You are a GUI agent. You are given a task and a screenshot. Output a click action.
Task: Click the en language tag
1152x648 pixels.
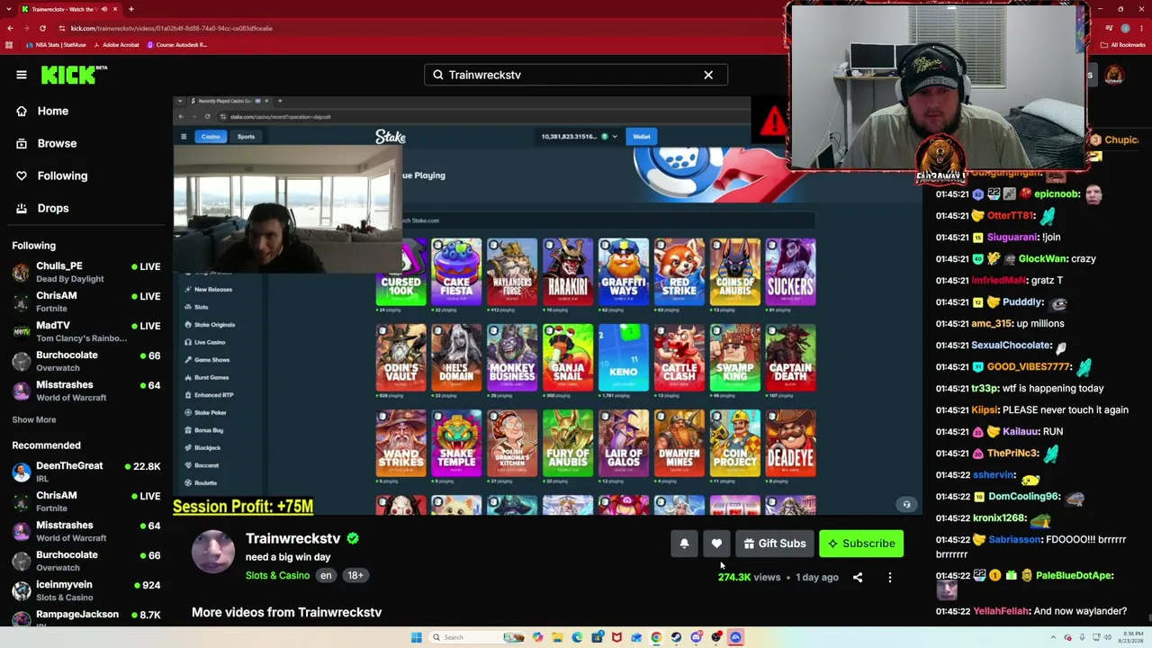(x=326, y=575)
